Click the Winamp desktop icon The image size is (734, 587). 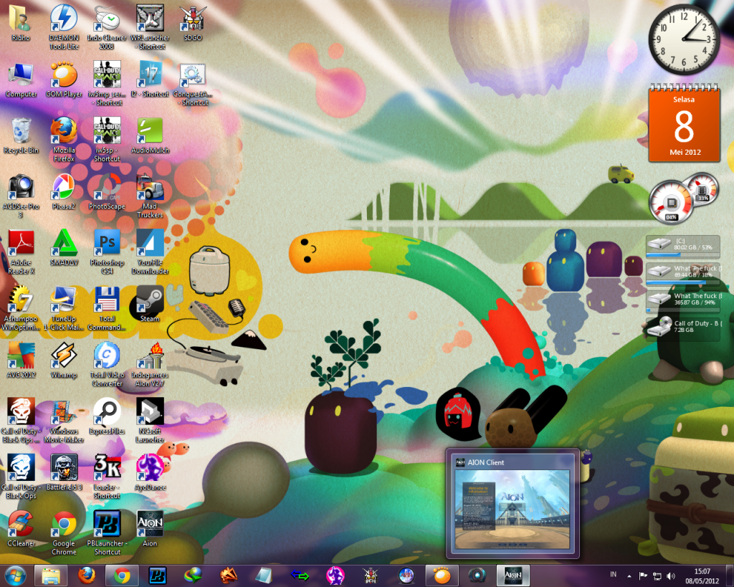[x=64, y=361]
